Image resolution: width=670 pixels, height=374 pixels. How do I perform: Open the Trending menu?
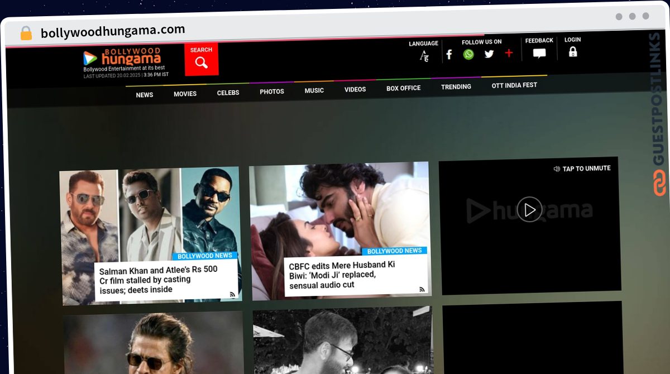click(x=456, y=87)
